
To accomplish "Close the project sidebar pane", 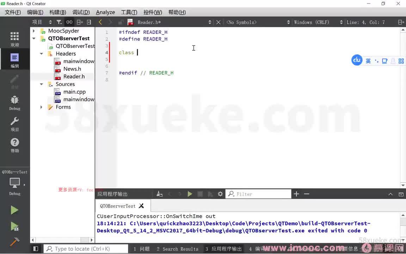I will click(x=89, y=22).
